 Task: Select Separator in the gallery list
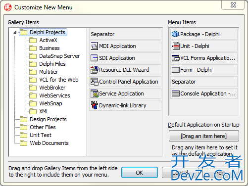coord(125,34)
